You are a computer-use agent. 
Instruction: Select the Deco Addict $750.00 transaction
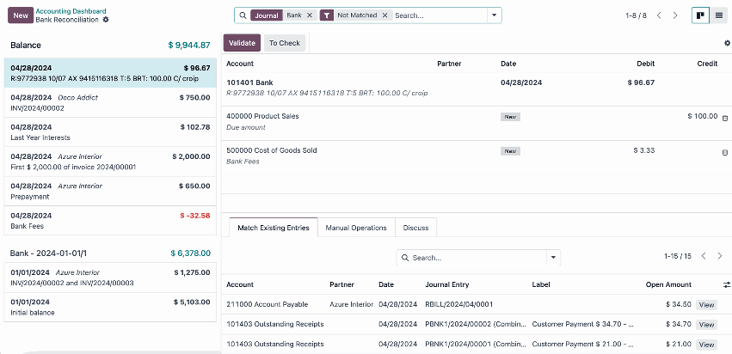pyautogui.click(x=110, y=103)
